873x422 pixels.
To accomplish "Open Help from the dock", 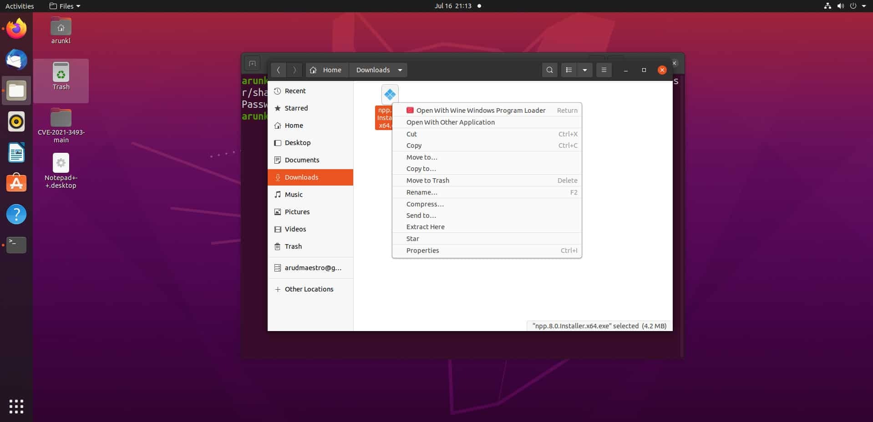I will point(16,214).
